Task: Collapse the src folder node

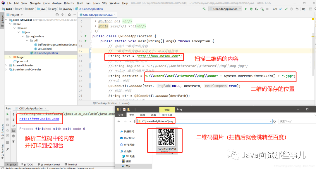Action: click(x=11, y=24)
